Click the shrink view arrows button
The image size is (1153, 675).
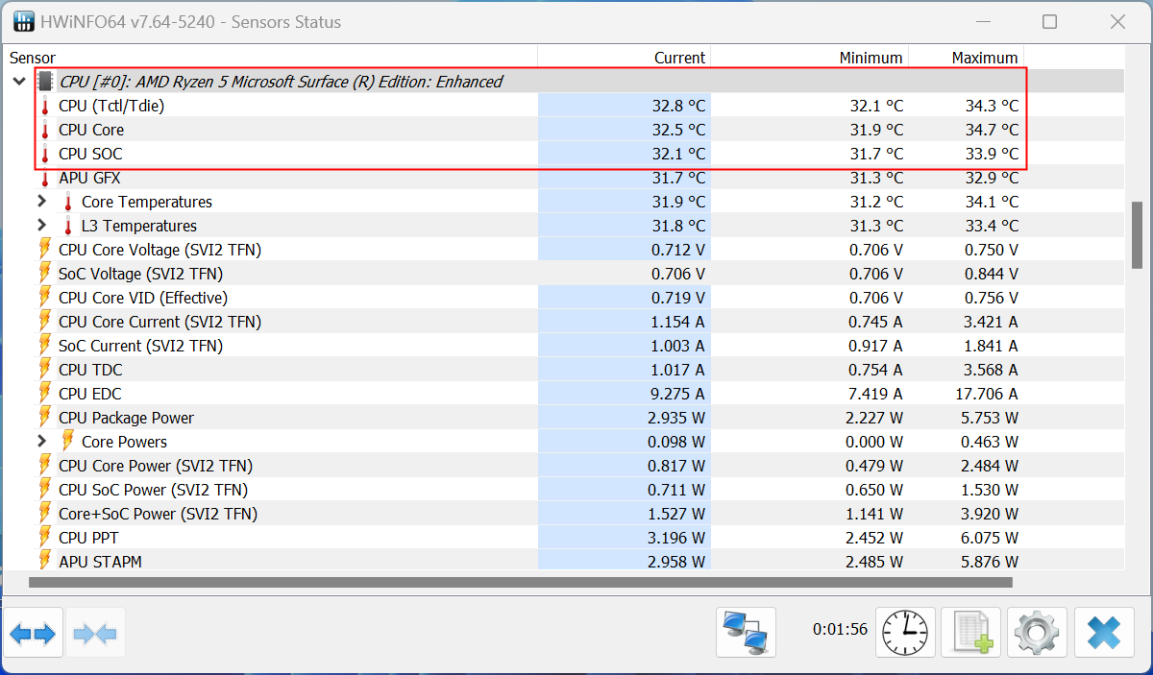95,633
